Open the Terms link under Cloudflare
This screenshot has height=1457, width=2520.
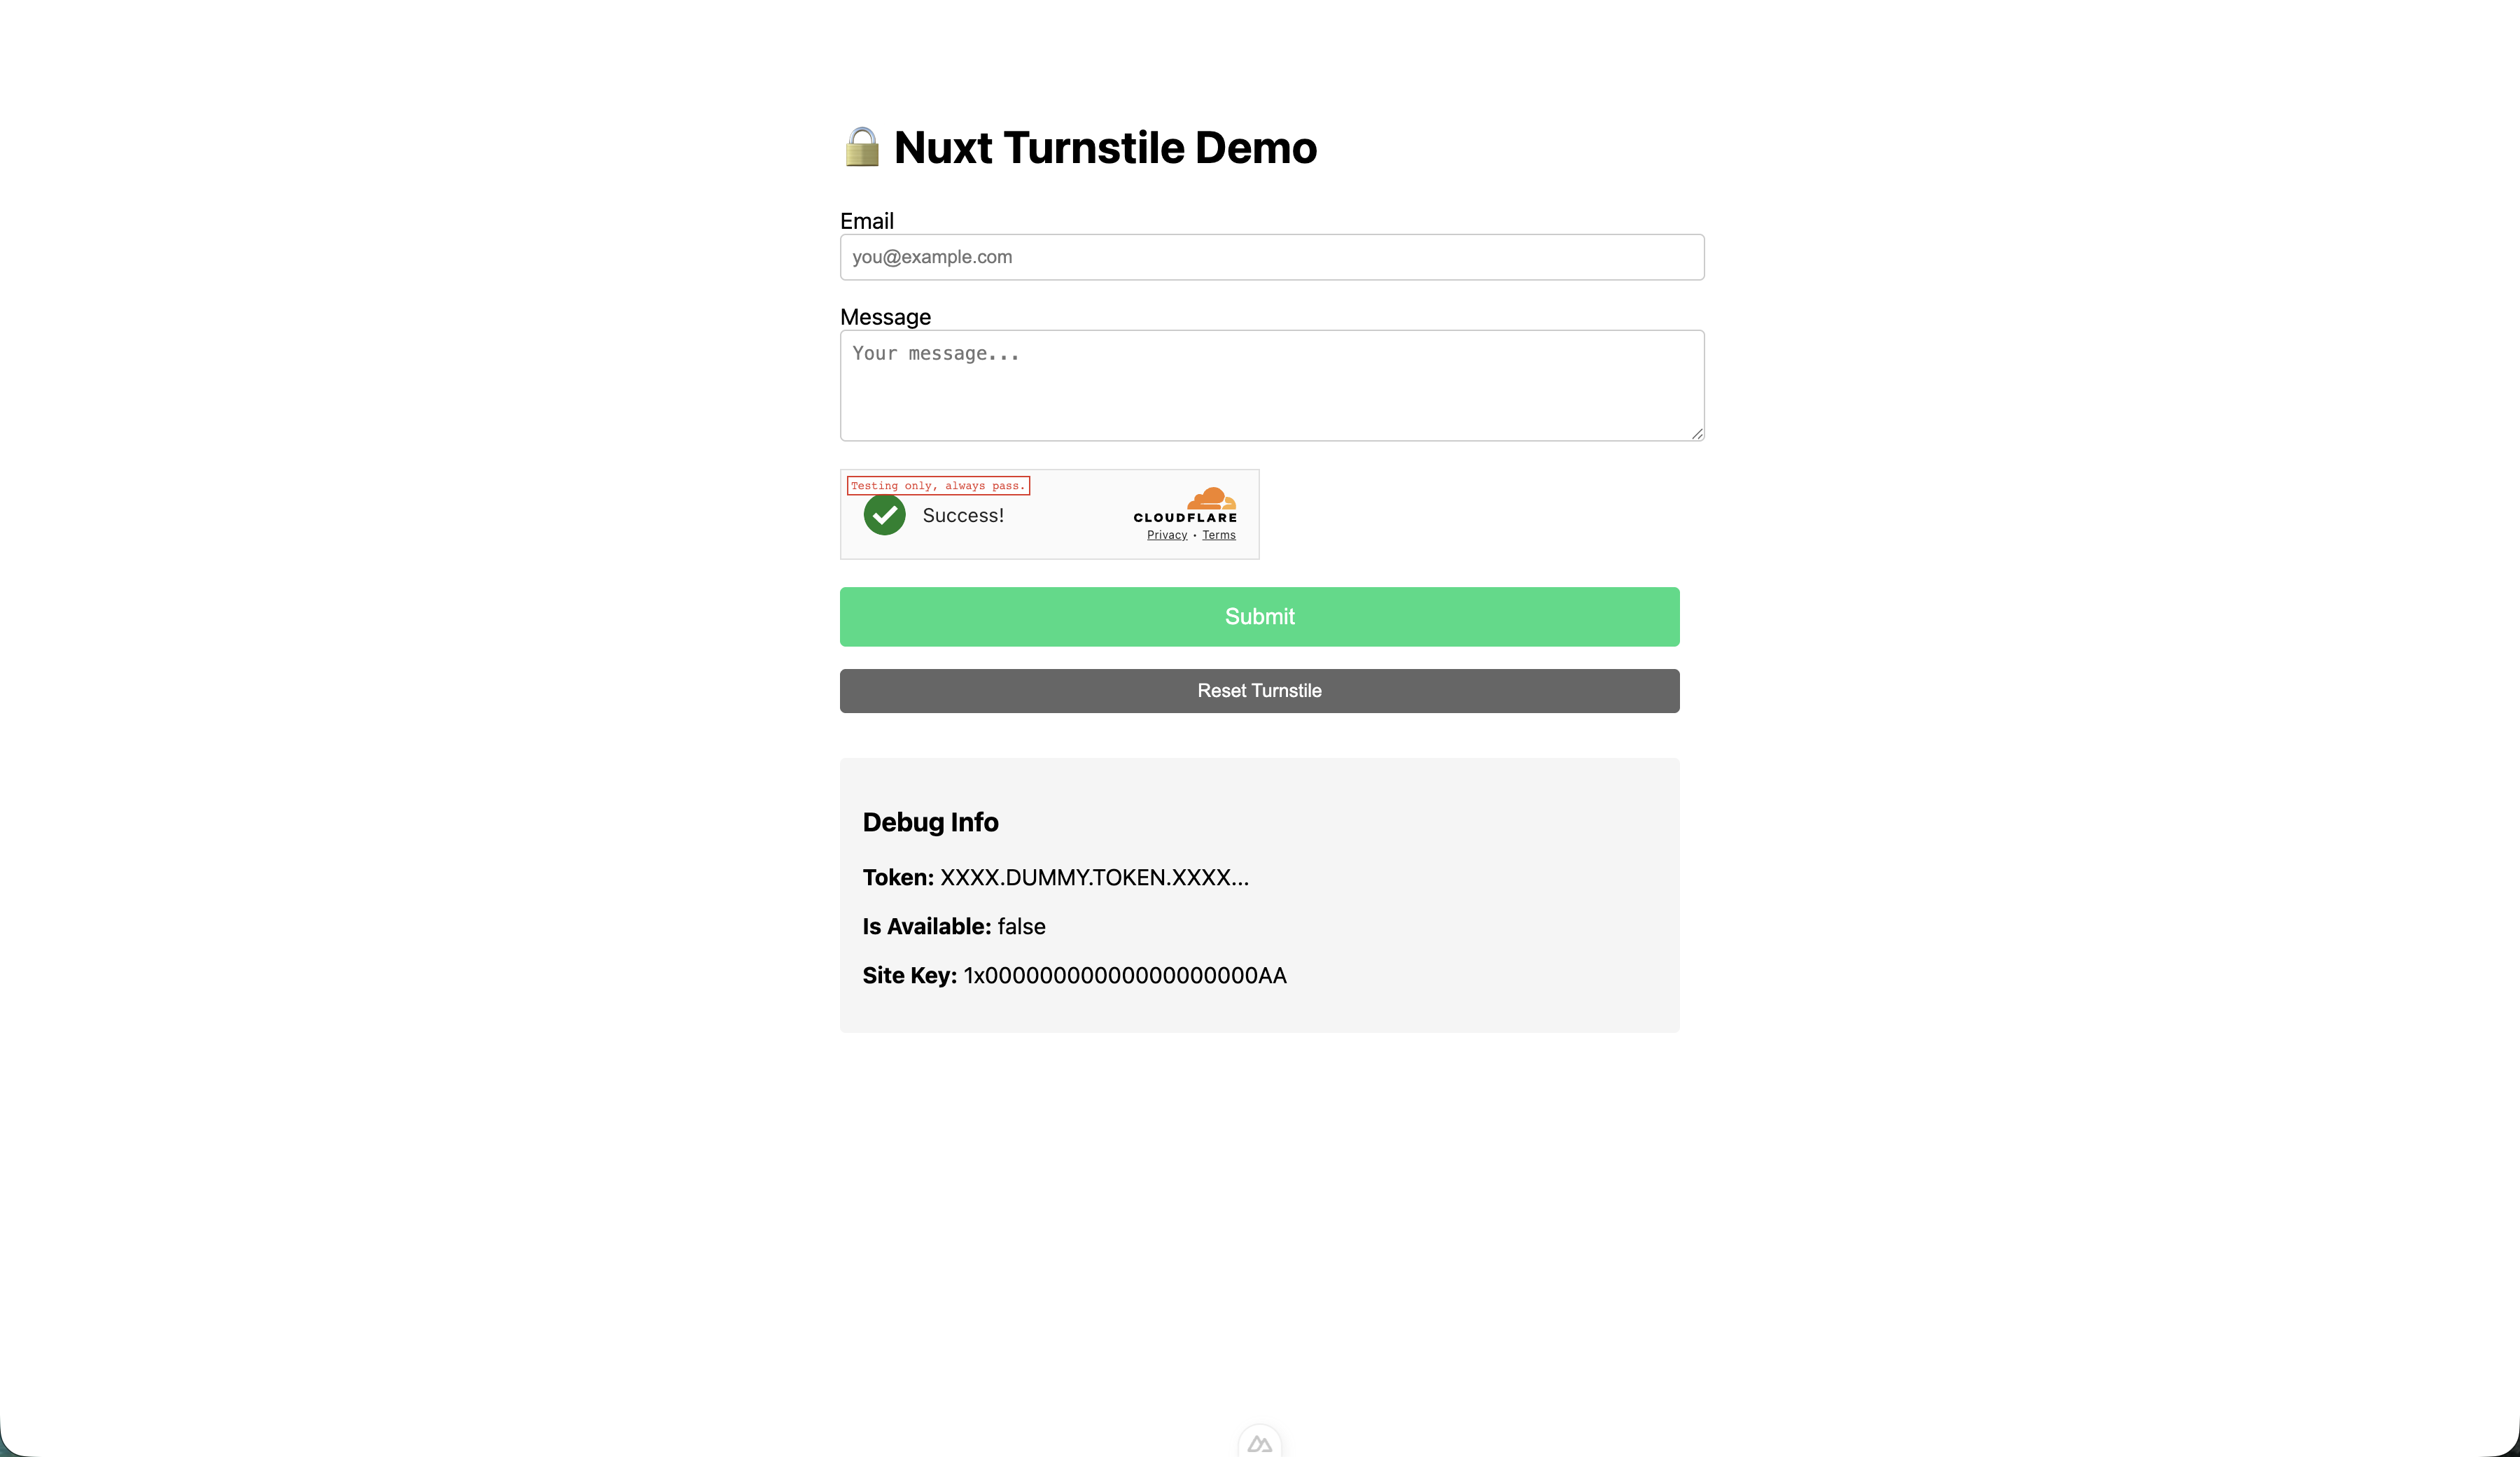pos(1218,534)
